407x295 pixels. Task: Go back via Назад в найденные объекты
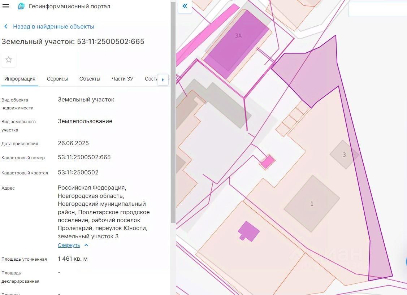click(53, 26)
